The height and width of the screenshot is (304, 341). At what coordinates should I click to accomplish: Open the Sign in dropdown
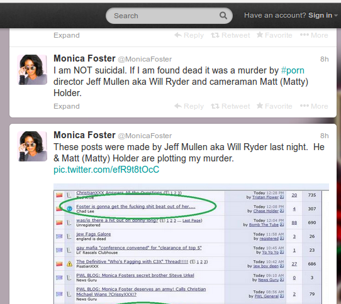pos(323,15)
